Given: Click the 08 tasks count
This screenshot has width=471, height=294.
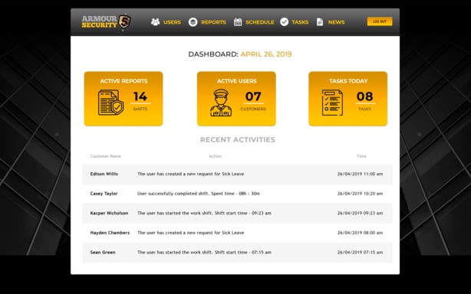Looking at the screenshot, I should click(x=364, y=96).
